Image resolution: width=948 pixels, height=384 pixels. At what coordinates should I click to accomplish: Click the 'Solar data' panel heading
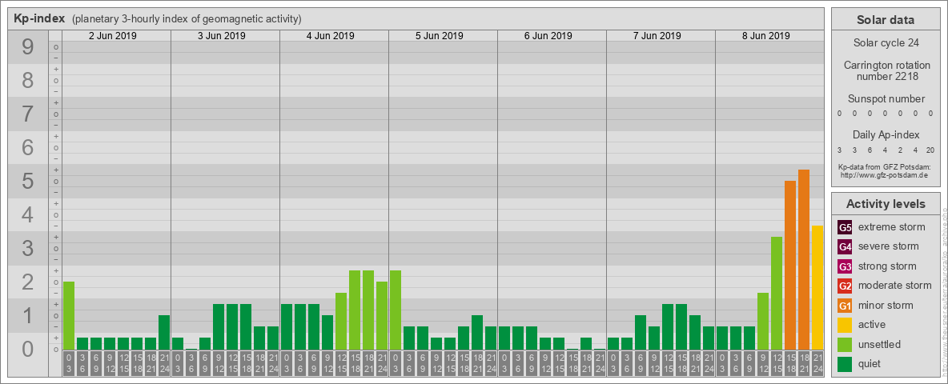(885, 20)
